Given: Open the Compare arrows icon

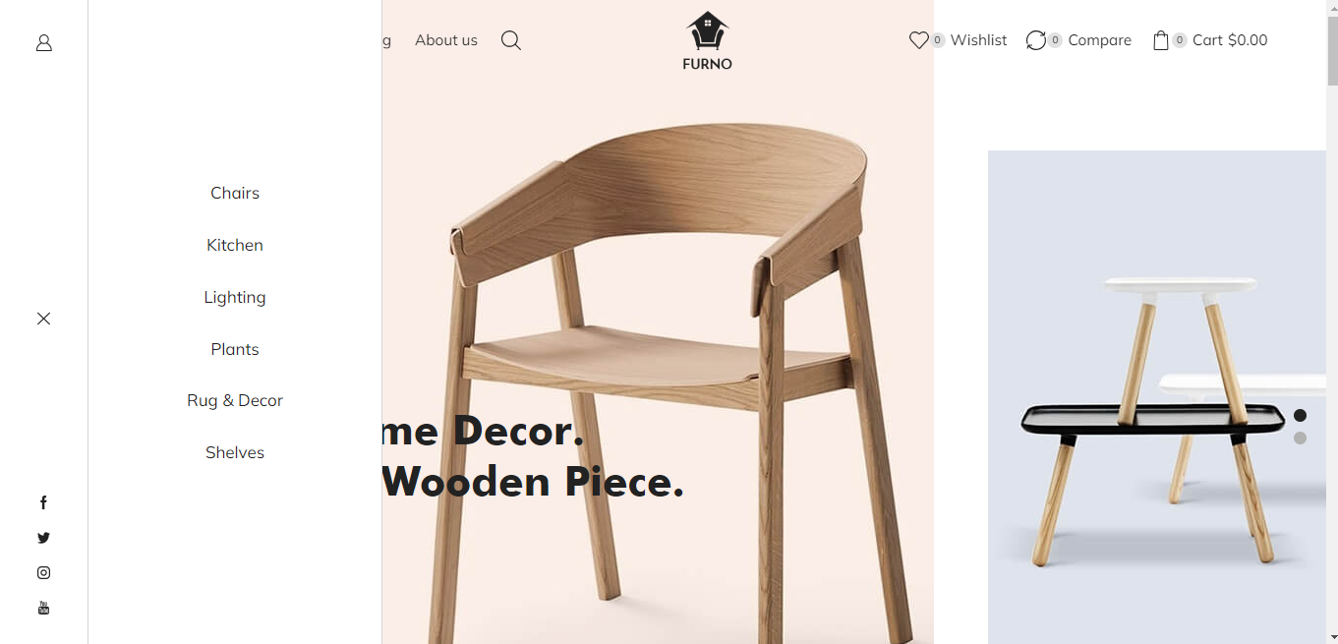Looking at the screenshot, I should tap(1036, 40).
